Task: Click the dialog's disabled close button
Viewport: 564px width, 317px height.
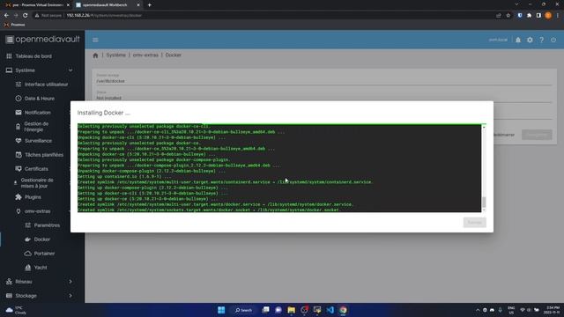Action: 474,223
